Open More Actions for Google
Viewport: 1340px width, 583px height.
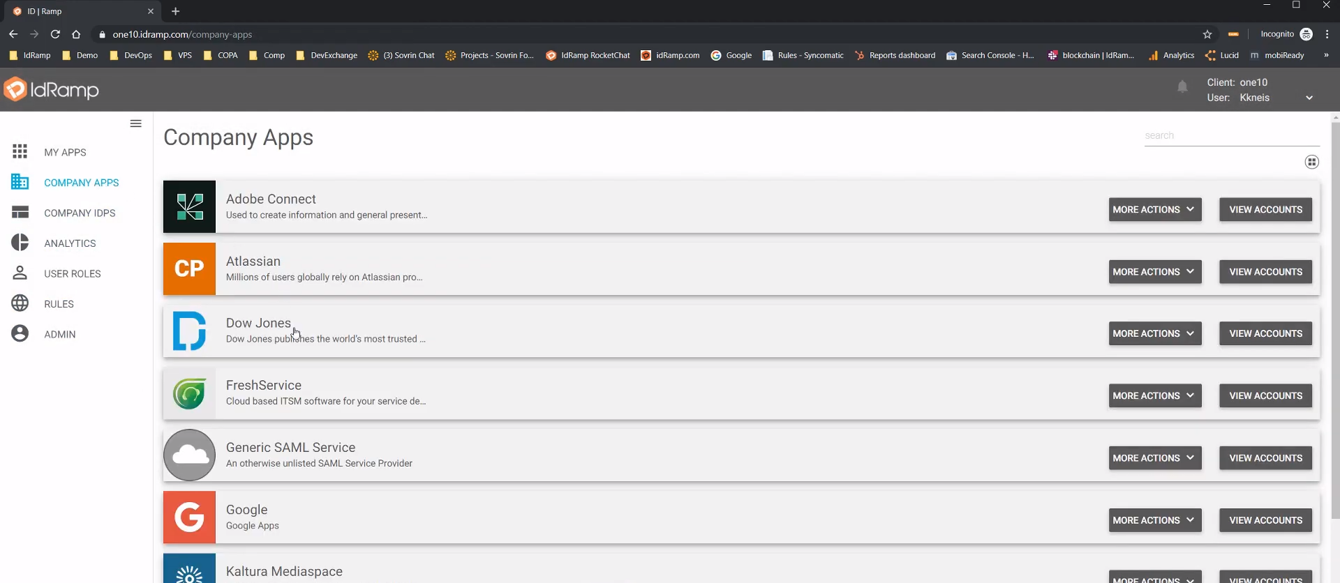pos(1154,520)
